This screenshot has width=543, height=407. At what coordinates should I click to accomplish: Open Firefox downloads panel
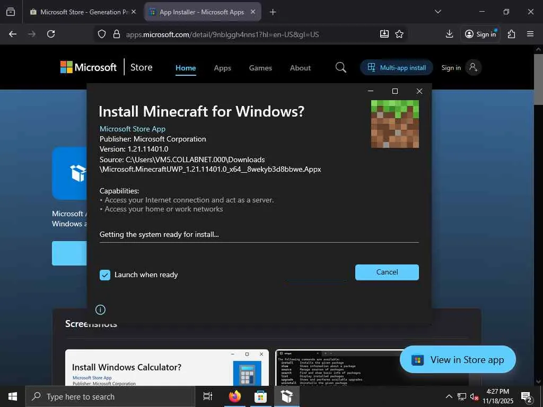pos(450,34)
